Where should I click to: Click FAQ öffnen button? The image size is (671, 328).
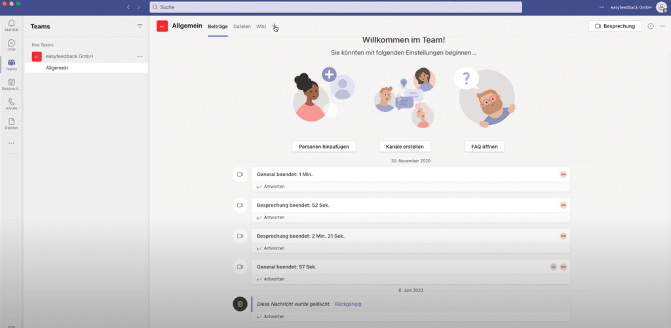tap(484, 146)
